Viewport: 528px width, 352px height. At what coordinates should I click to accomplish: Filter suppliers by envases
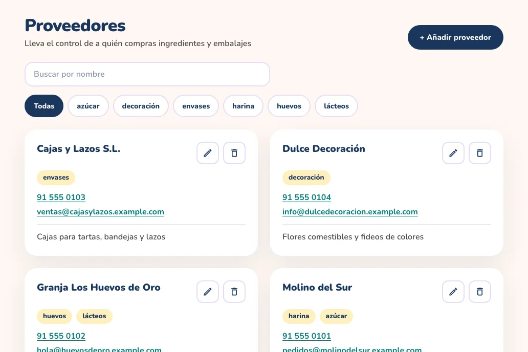196,106
